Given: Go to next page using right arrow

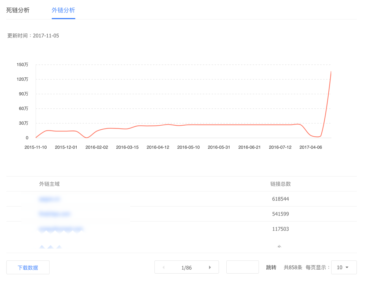Looking at the screenshot, I should pyautogui.click(x=210, y=267).
